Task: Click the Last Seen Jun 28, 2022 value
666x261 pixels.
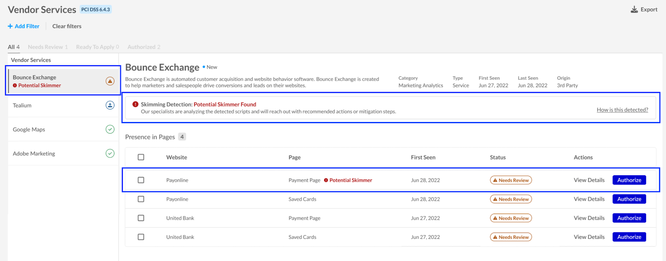Action: [x=532, y=85]
